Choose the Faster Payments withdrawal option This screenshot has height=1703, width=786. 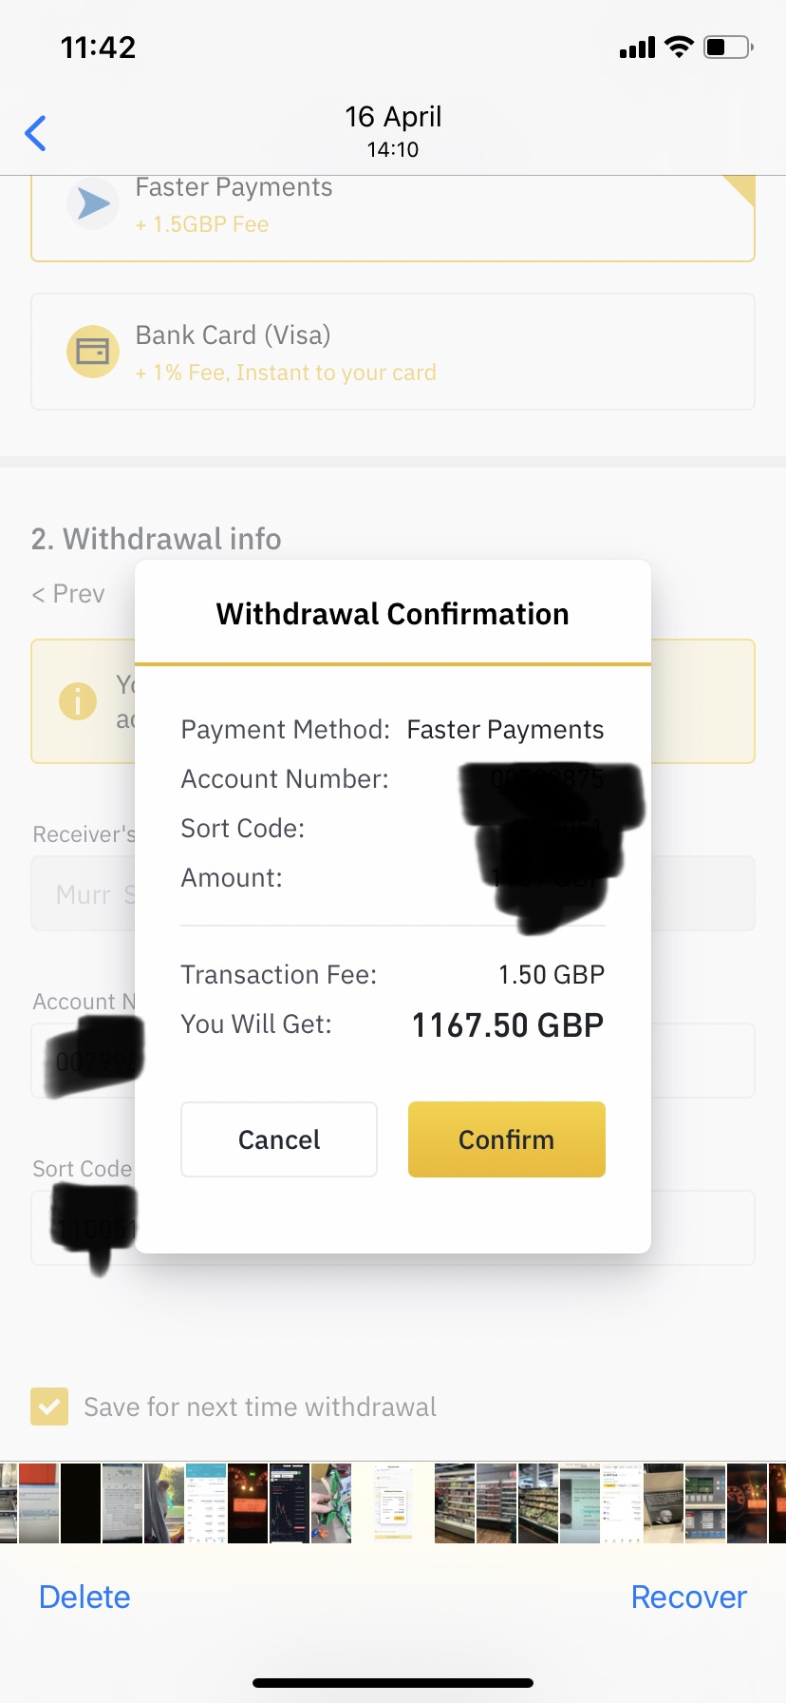tap(393, 217)
